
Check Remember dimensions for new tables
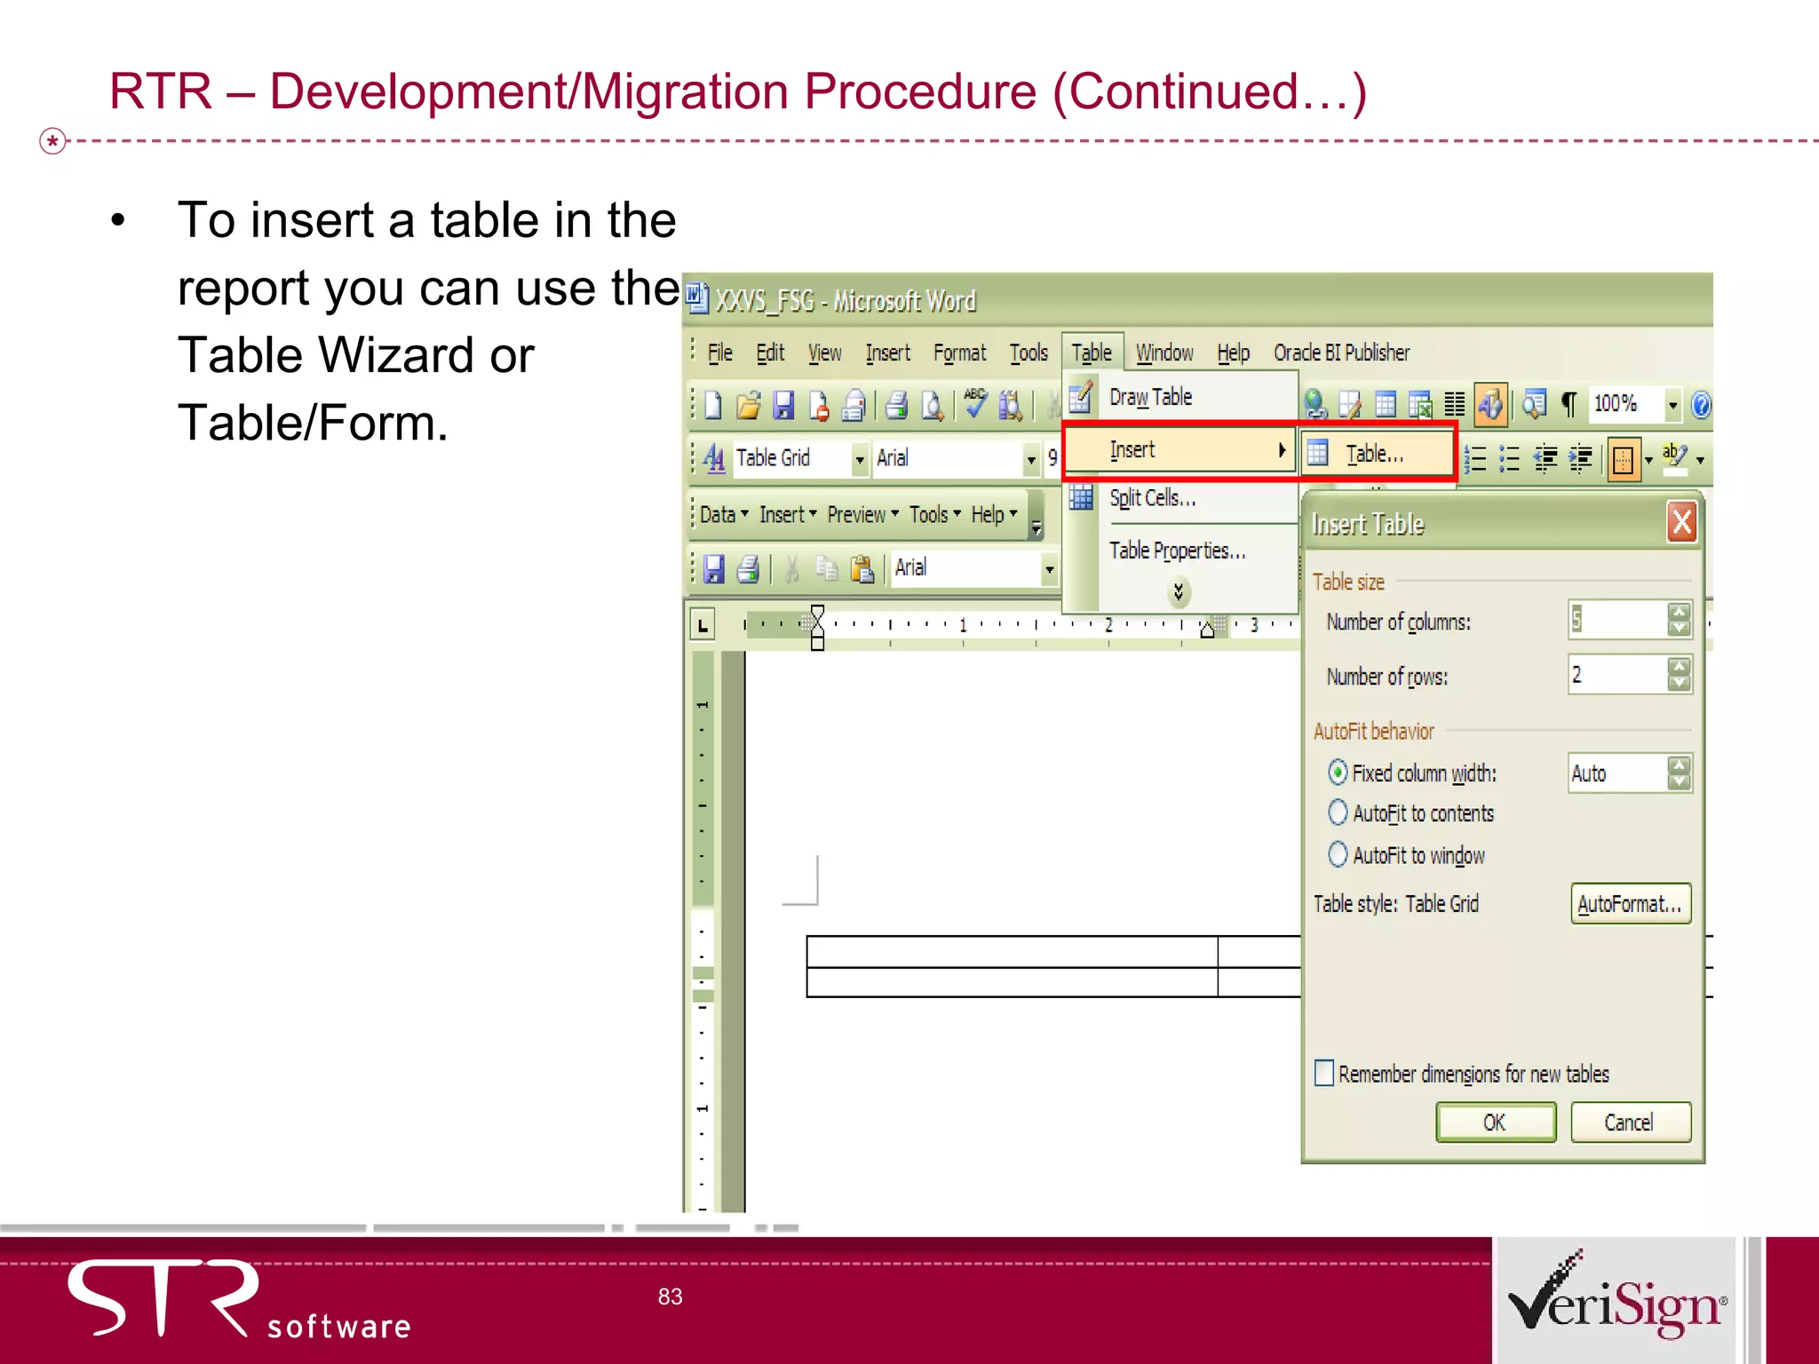(1324, 1073)
